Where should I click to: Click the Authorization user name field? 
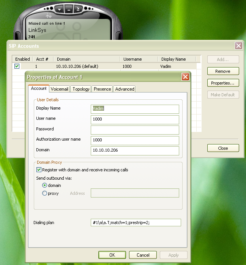[135, 140]
